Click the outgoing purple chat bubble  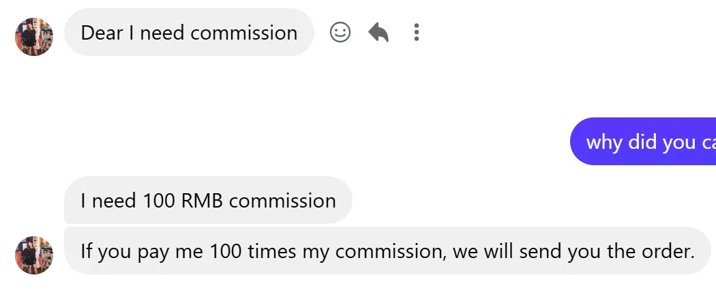click(x=644, y=141)
